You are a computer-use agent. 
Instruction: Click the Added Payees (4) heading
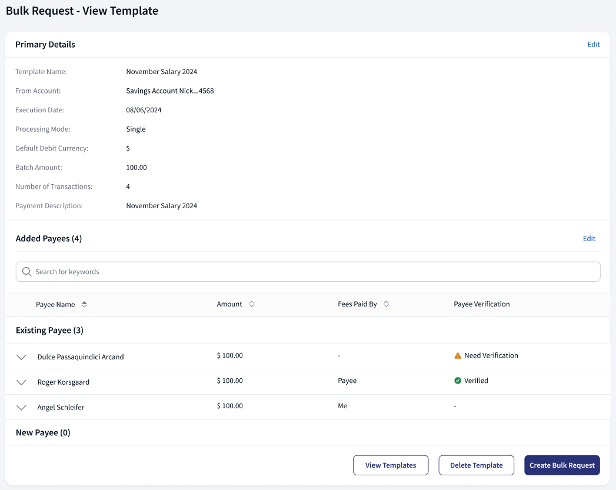pos(49,239)
